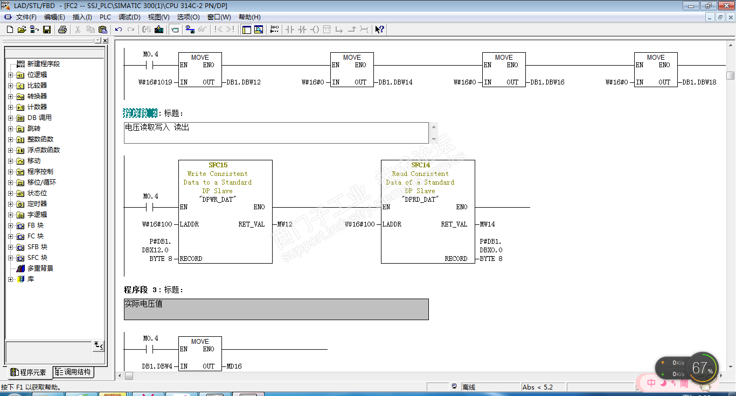Select the highlighted 程序段 2 network title
This screenshot has width=736, height=396.
141,114
